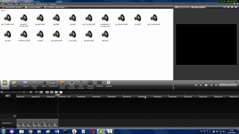The height and width of the screenshot is (134, 239).
Task: Click the Copy icon in timeline toolbar
Action: 56,92
